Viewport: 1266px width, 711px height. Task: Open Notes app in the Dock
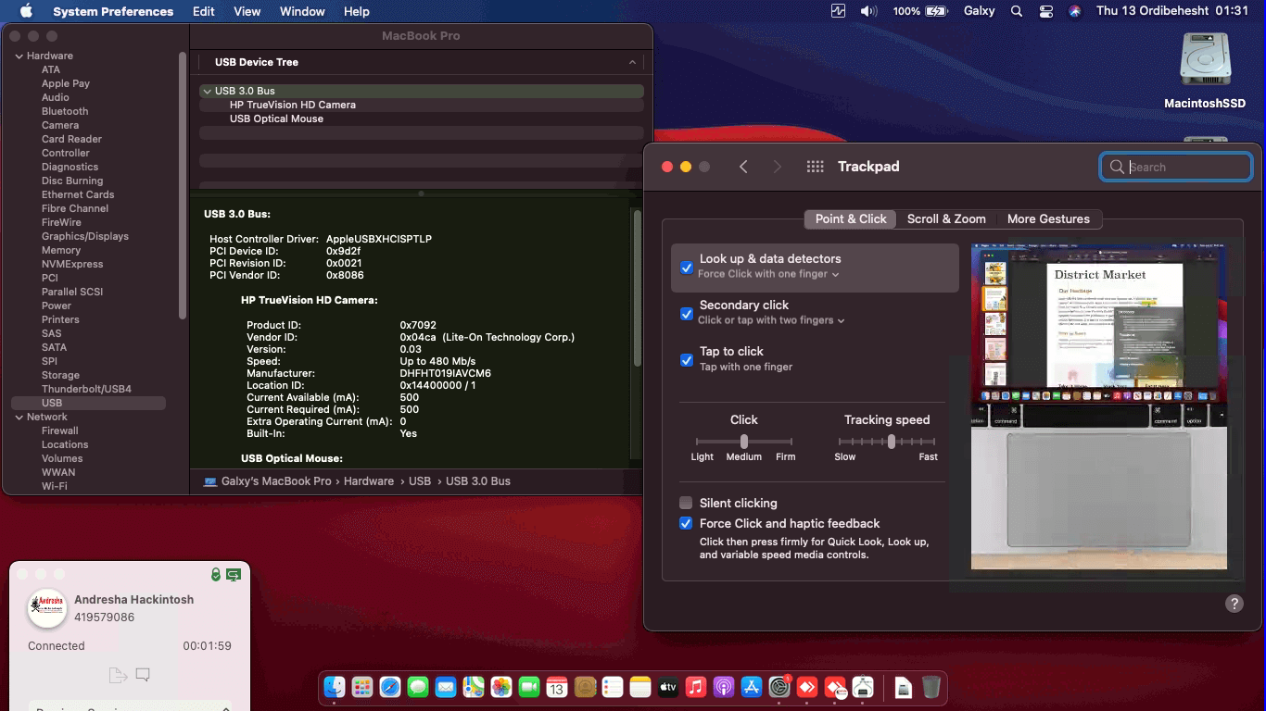pyautogui.click(x=640, y=687)
